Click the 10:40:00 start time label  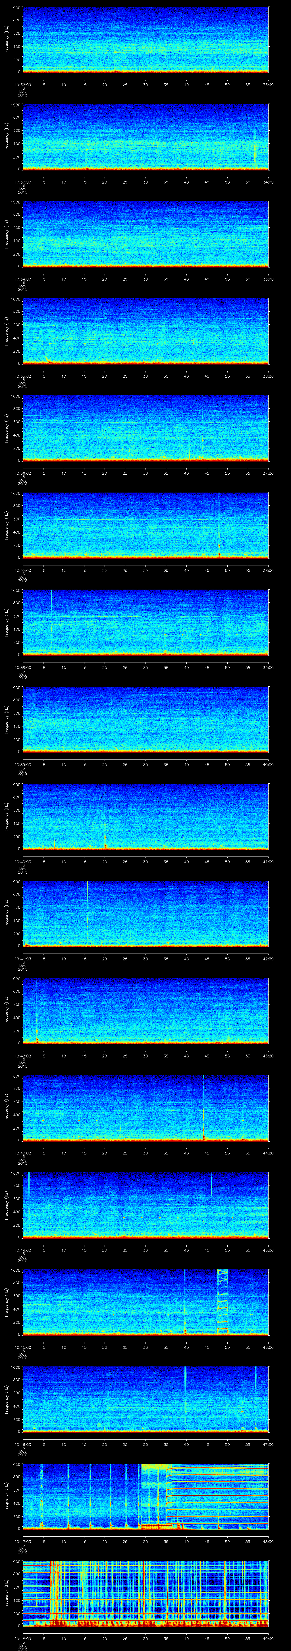coord(22,861)
